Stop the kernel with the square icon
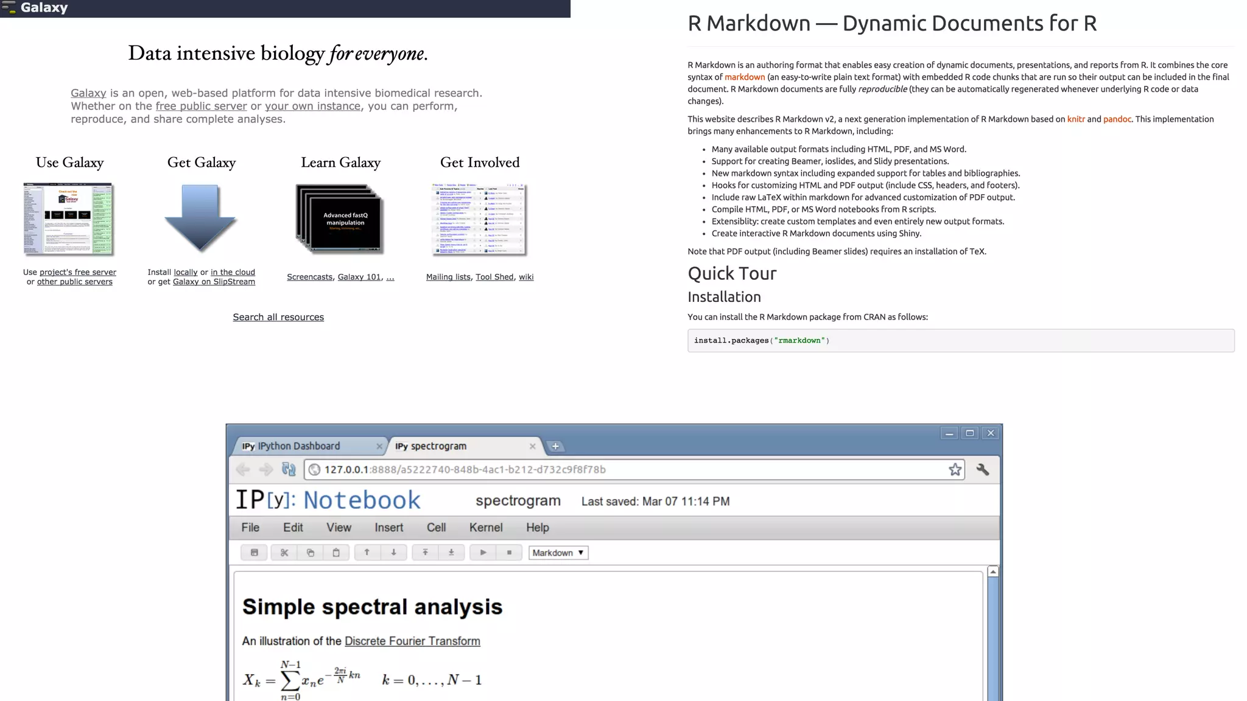The image size is (1247, 701). pyautogui.click(x=509, y=553)
